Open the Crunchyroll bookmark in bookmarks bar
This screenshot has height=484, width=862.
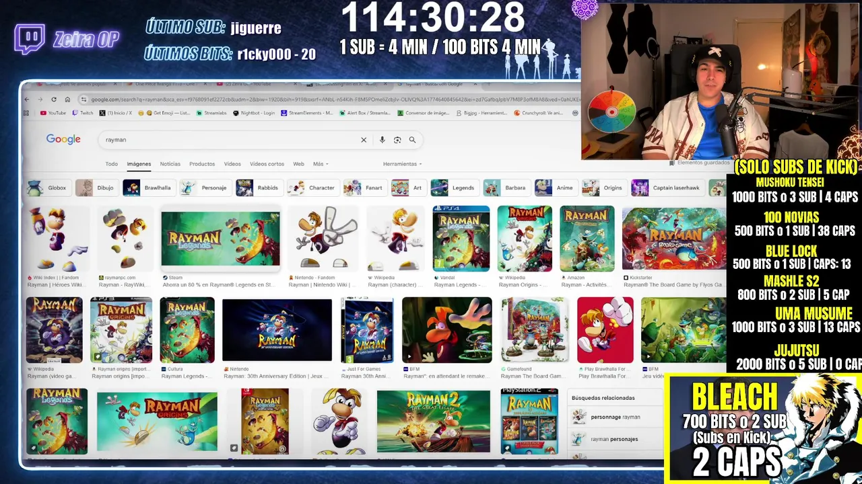[539, 113]
